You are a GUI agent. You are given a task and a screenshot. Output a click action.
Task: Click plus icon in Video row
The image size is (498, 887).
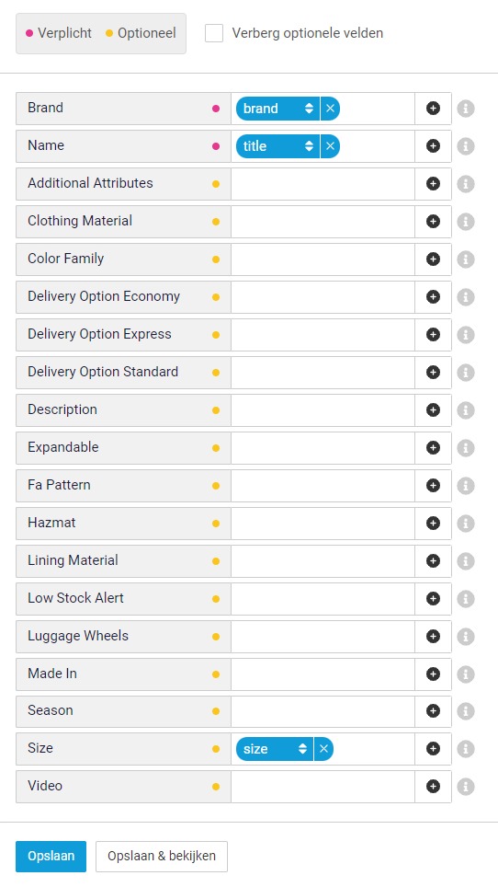pos(433,787)
